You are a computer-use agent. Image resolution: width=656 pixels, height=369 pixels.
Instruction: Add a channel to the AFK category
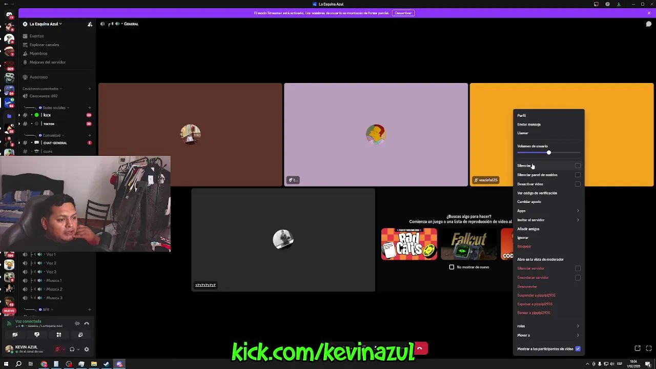89,310
